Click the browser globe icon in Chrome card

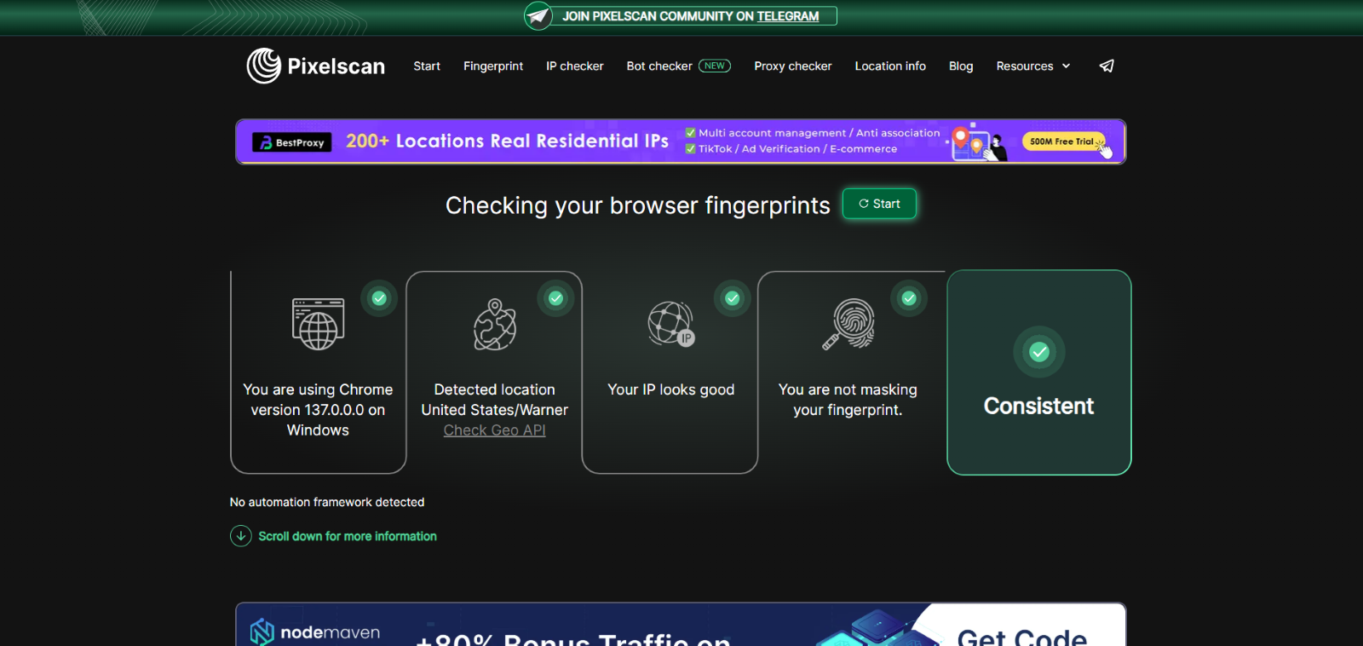(x=318, y=324)
